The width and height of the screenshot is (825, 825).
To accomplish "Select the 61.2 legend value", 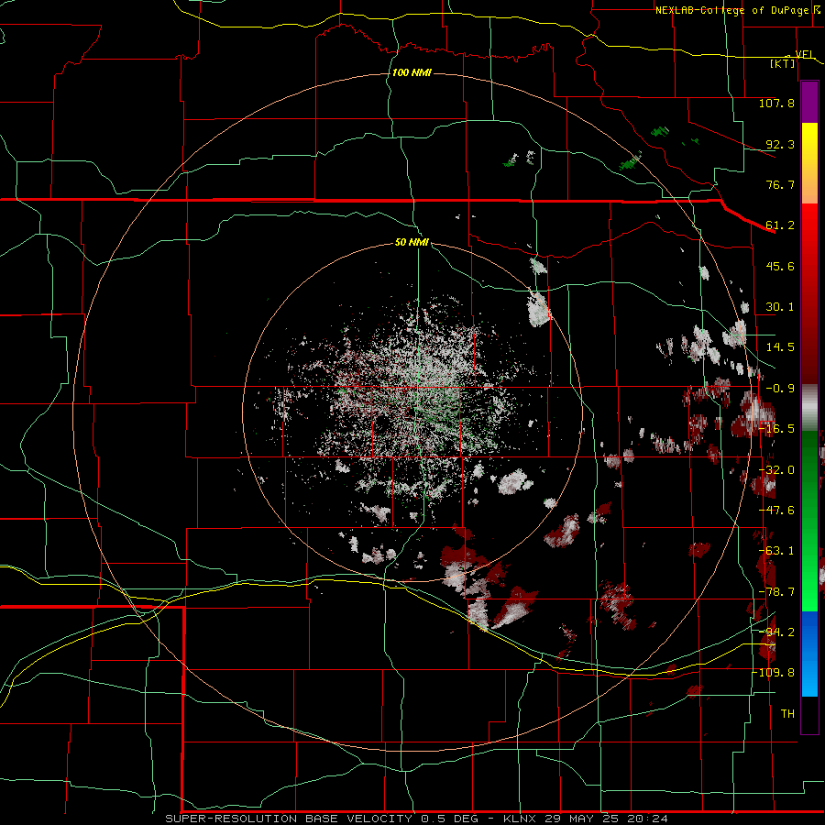I will pyautogui.click(x=780, y=225).
